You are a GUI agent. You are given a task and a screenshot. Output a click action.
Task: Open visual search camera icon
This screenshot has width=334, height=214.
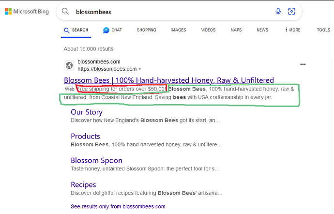click(x=291, y=11)
